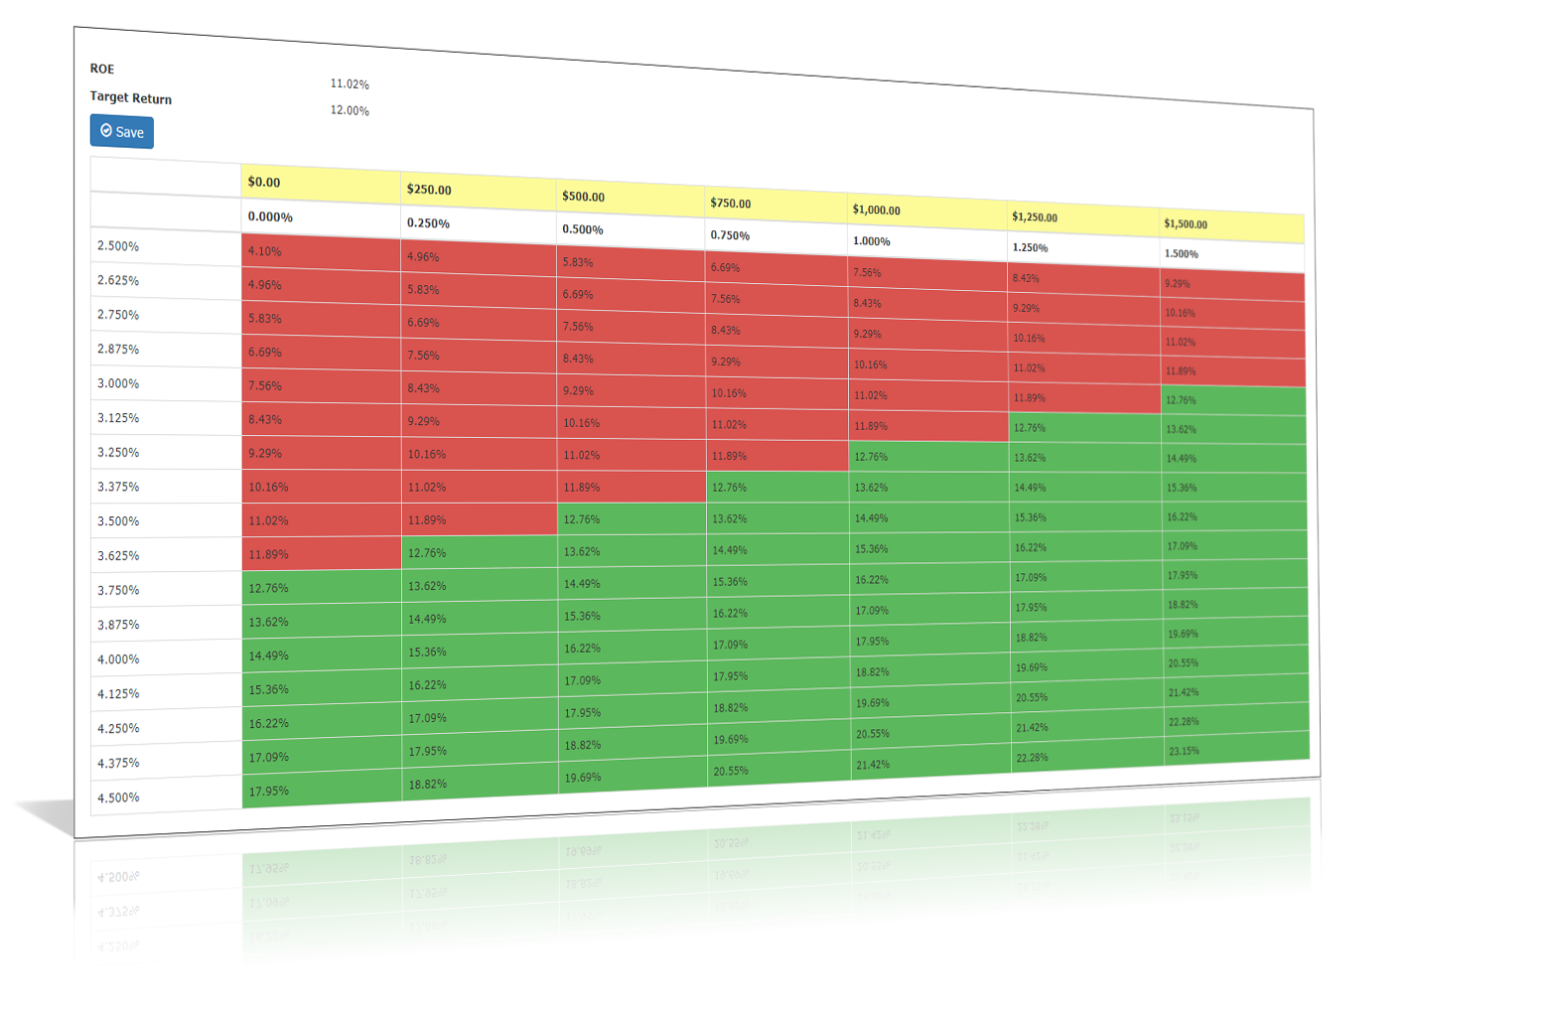This screenshot has height=1016, width=1549.
Task: Click the Target Return value 12.00%
Action: (x=350, y=110)
